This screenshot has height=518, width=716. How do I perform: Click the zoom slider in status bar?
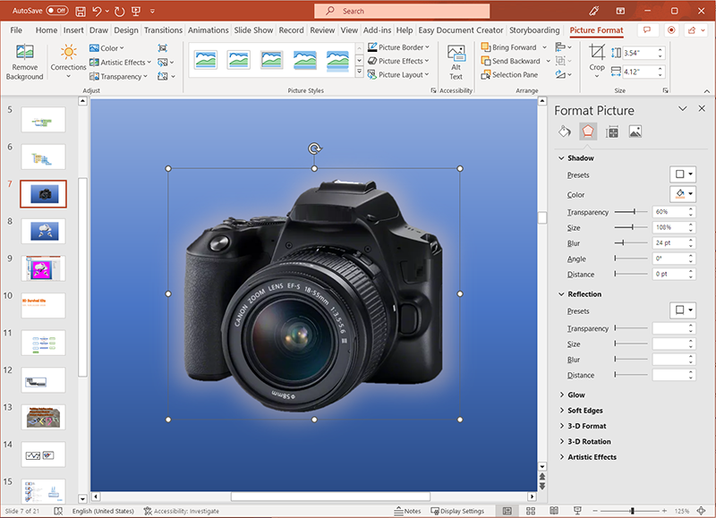(632, 511)
